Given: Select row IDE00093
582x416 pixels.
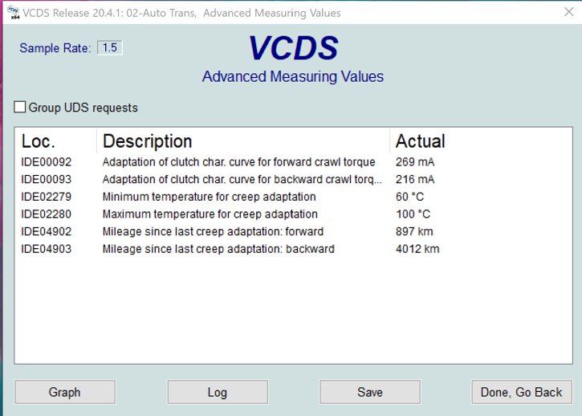Looking at the screenshot, I should [293, 179].
